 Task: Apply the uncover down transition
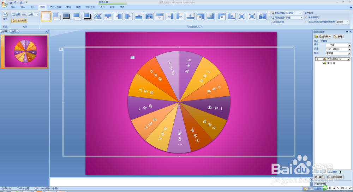point(160,17)
